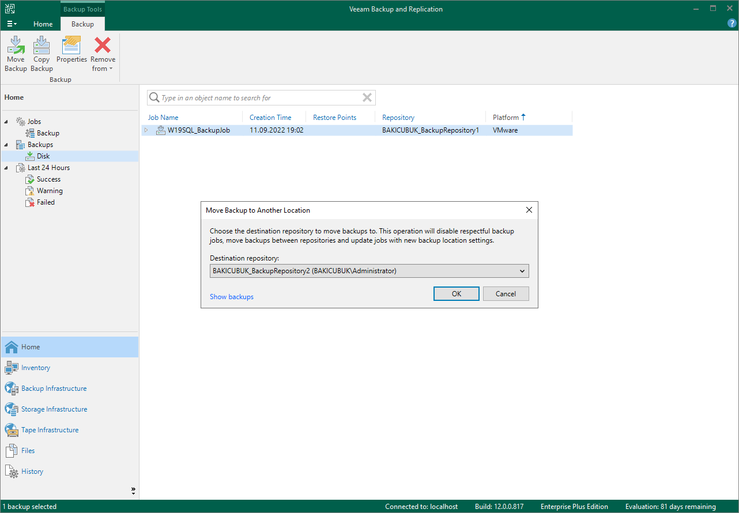
Task: Sort by Repository column header
Action: [398, 118]
